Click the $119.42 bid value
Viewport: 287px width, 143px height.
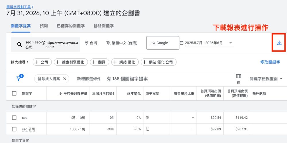[242, 118]
